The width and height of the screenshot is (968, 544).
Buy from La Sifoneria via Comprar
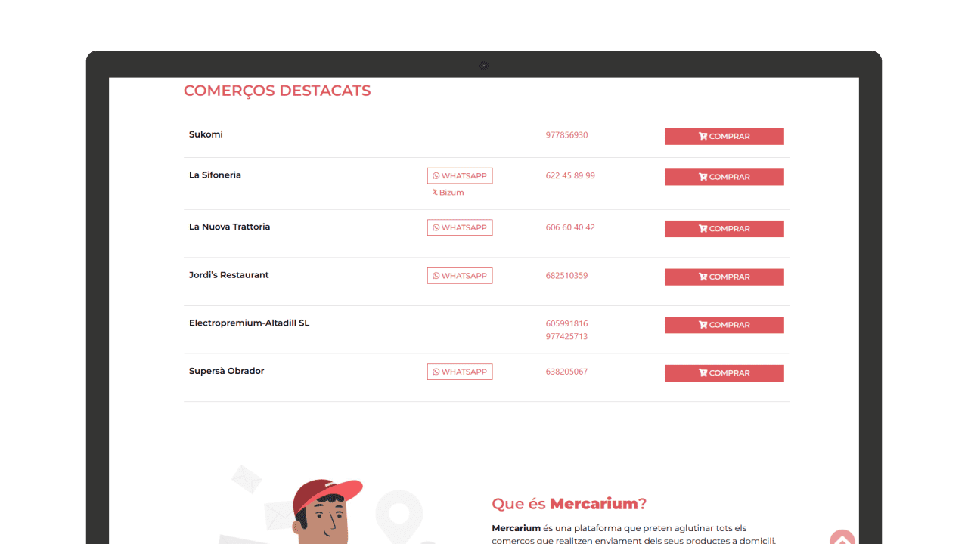click(x=724, y=177)
